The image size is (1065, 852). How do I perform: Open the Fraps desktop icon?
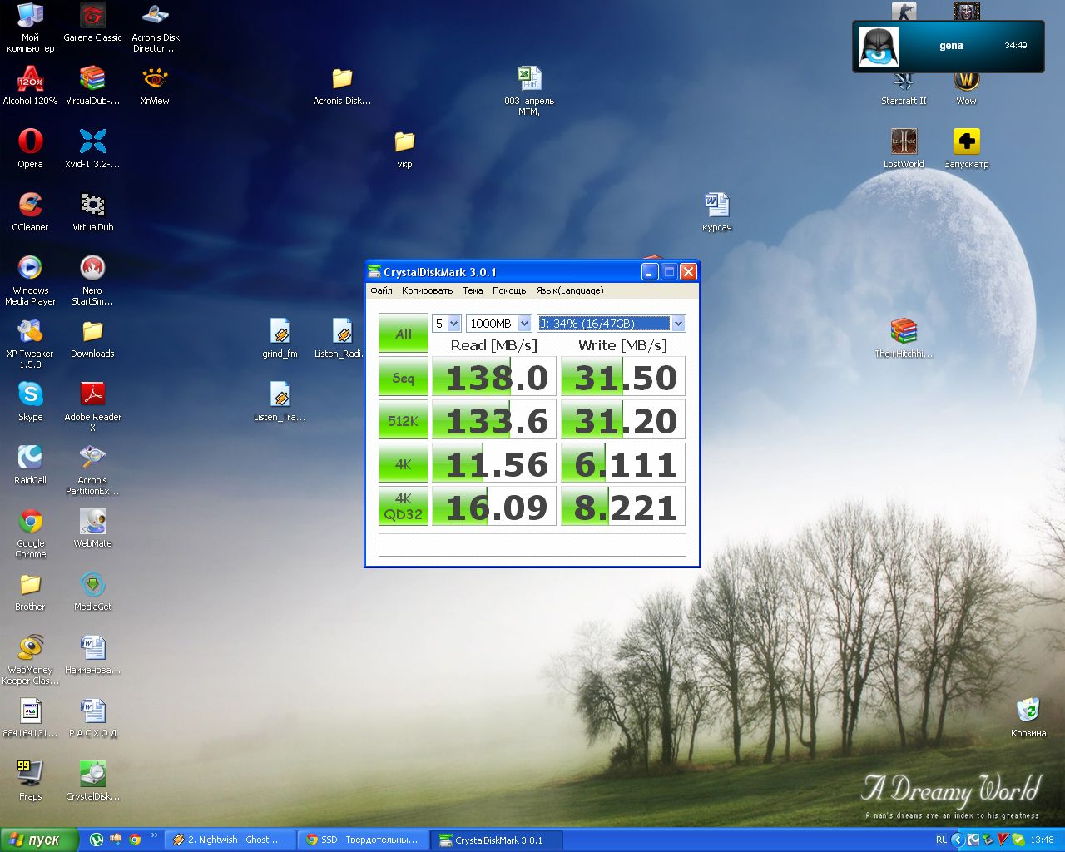pyautogui.click(x=31, y=775)
